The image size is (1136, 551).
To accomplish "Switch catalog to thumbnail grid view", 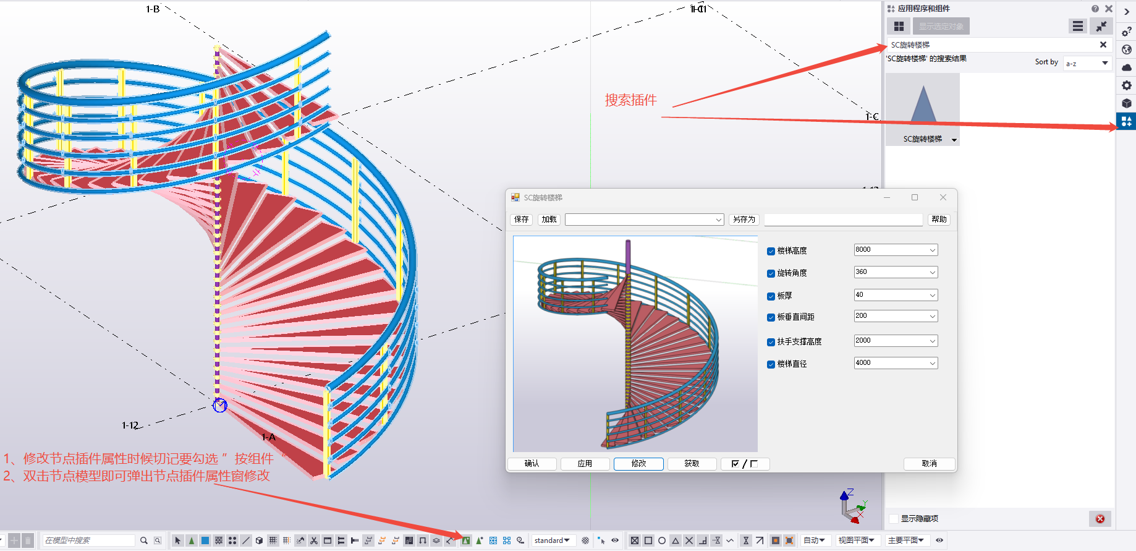I will point(899,26).
